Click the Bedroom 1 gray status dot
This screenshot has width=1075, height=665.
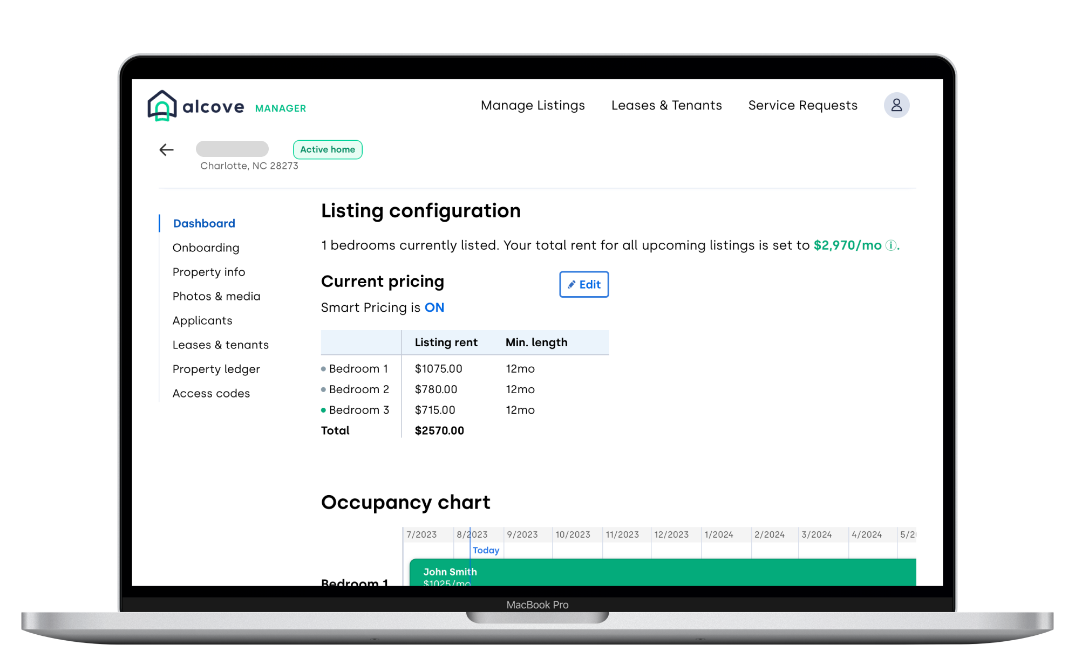(323, 369)
